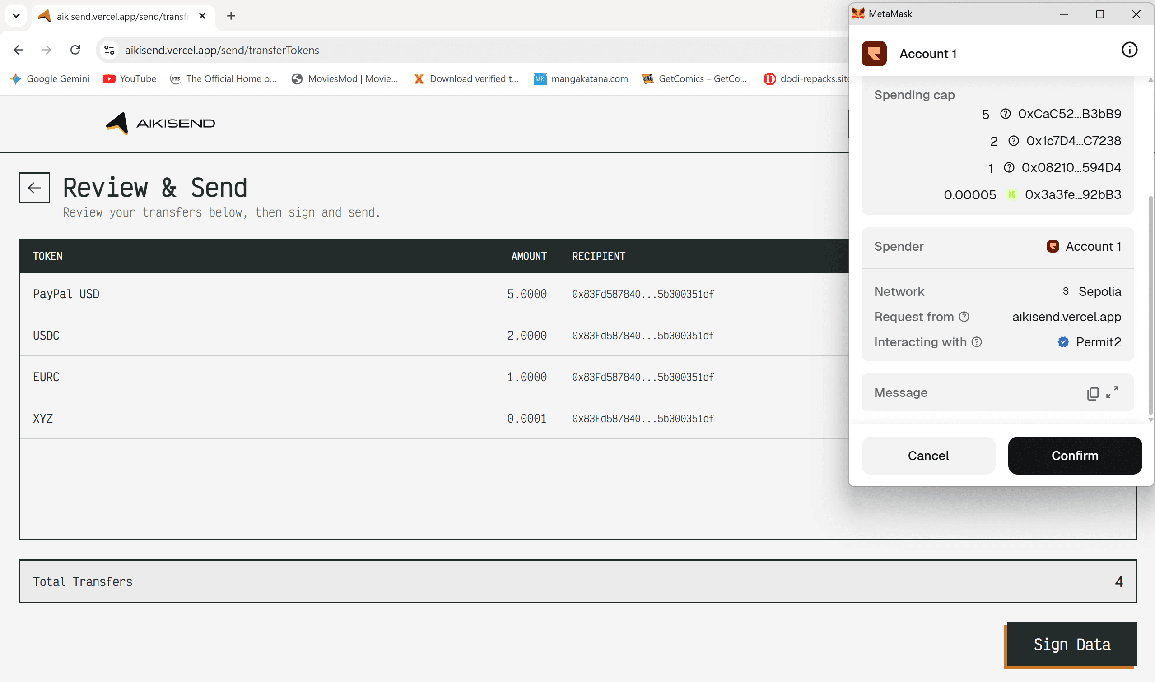
Task: Confirm the MetaMask signature request
Action: pos(1075,456)
